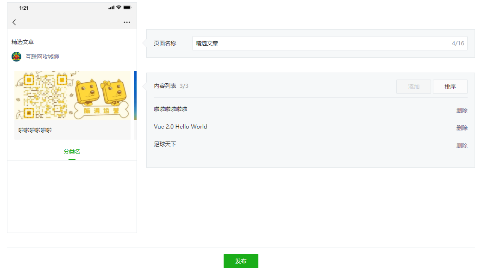Screen dimensions: 488x271
Task: Click the 精选文章 title in phone preview
Action: pos(23,42)
